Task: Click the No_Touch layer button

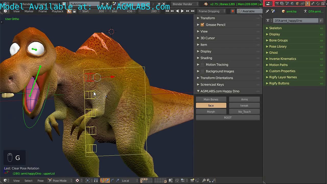Action: tap(244, 111)
